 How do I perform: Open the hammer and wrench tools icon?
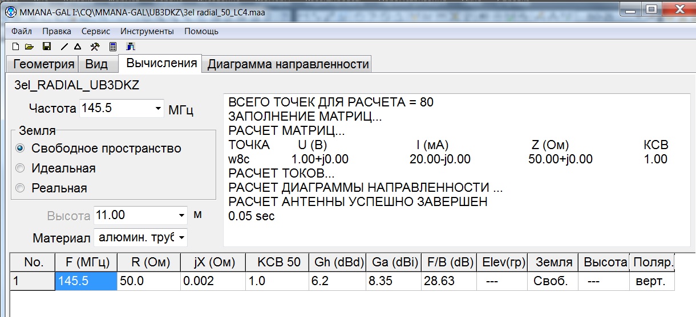pos(95,47)
